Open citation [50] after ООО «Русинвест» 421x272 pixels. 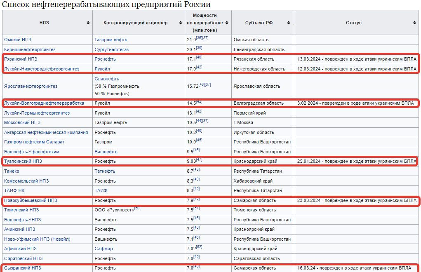click(136, 208)
